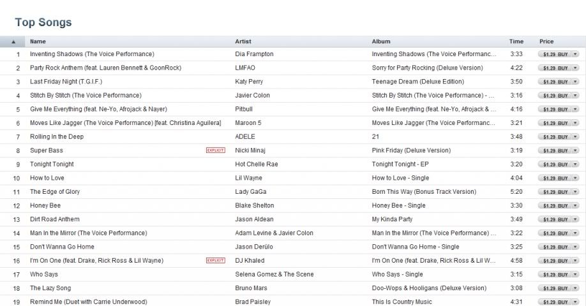Buy Inventing Shadows for $1.29
Screen dimensions: 586x306
(555, 54)
